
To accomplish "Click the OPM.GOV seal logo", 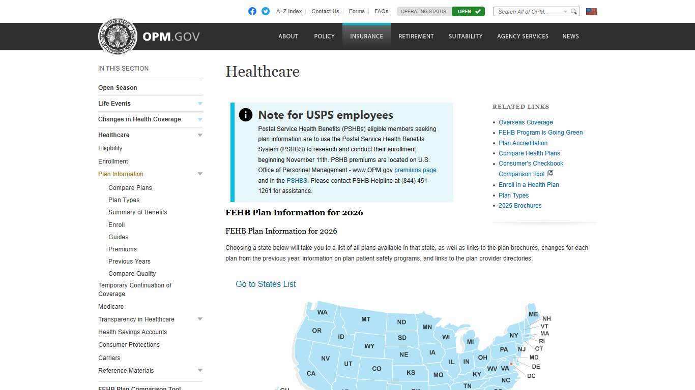I will point(118,36).
